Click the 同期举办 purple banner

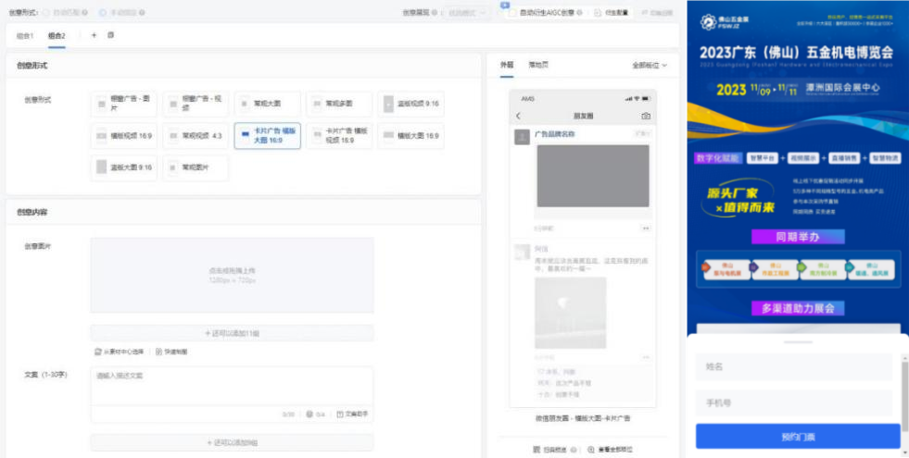(799, 237)
